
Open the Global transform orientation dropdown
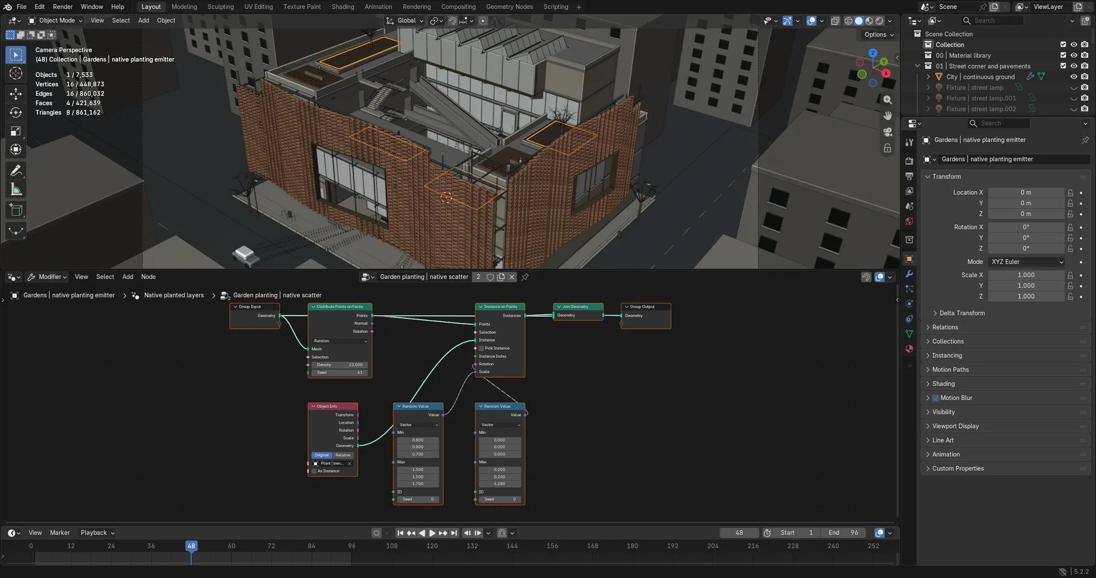pos(405,21)
